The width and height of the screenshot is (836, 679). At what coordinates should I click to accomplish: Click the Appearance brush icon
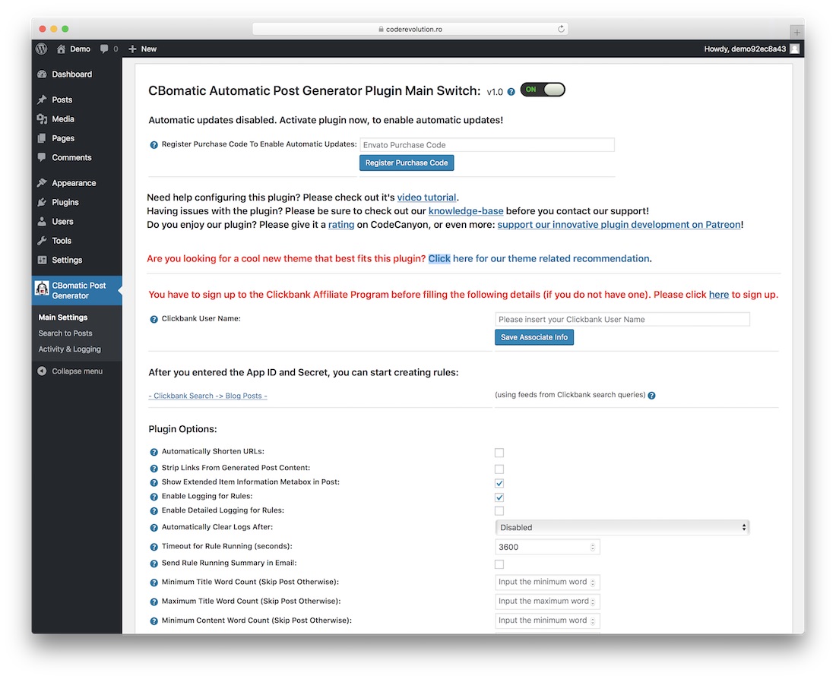click(42, 183)
